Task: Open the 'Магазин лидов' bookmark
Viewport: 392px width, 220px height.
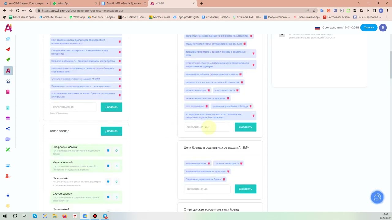Action: [159, 17]
